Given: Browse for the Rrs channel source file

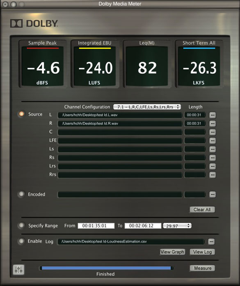Looking at the screenshot, I should 213,175.
